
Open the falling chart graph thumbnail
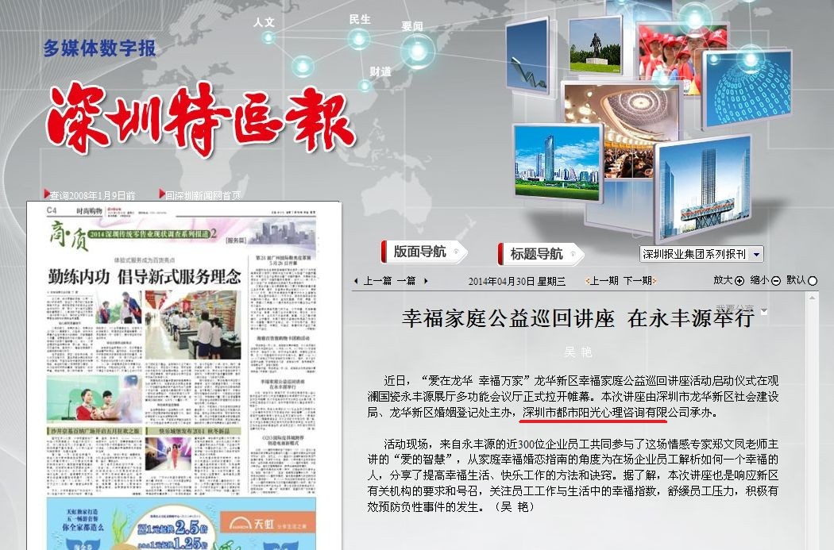(x=527, y=56)
